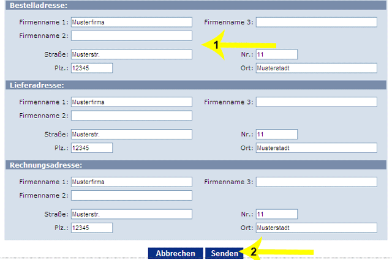Click Firmenname 3 field in Bestelladresse

coord(317,22)
